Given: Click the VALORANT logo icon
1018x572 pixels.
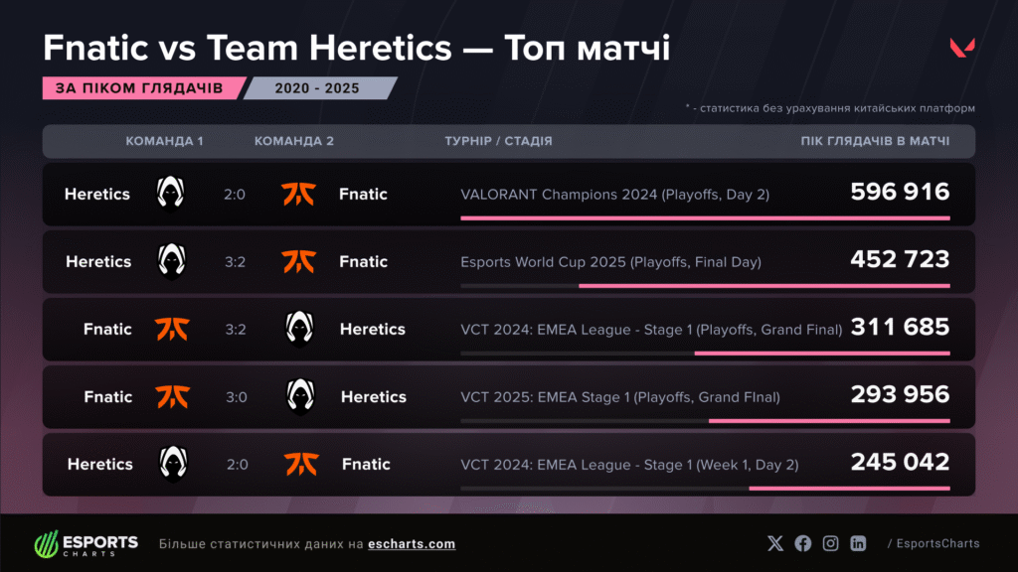Looking at the screenshot, I should click(961, 48).
